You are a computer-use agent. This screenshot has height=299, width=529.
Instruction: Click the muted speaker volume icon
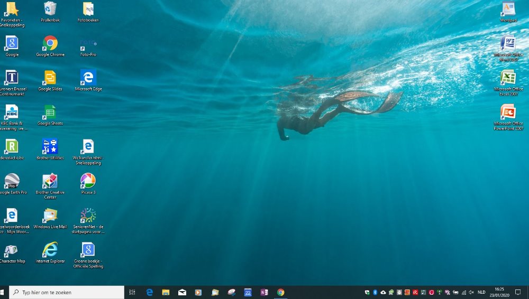471,292
